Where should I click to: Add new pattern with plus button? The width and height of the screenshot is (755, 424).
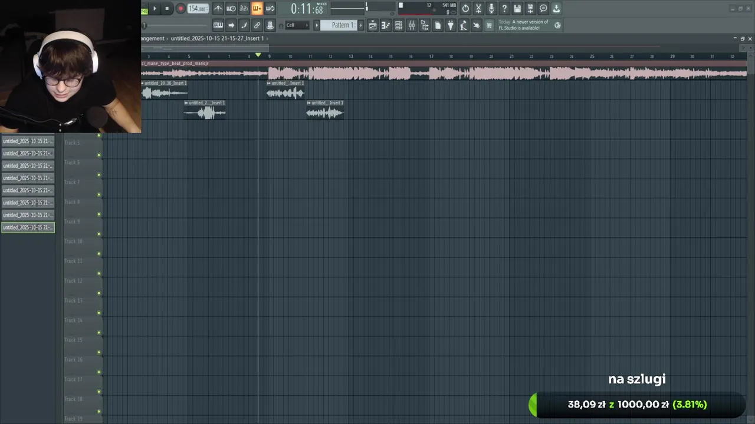click(x=361, y=25)
